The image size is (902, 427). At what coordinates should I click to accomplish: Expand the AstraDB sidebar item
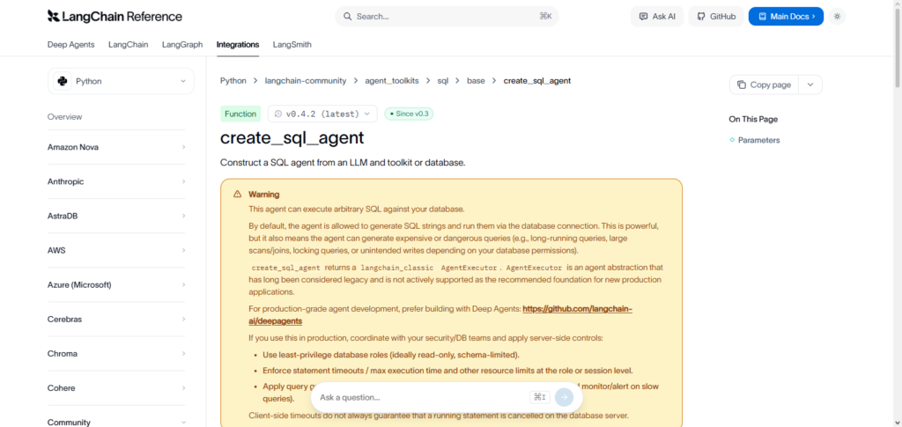[x=117, y=216]
